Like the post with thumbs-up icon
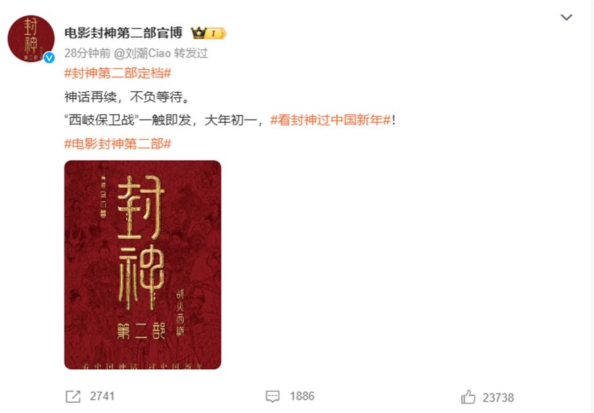The width and height of the screenshot is (594, 413). 468,397
